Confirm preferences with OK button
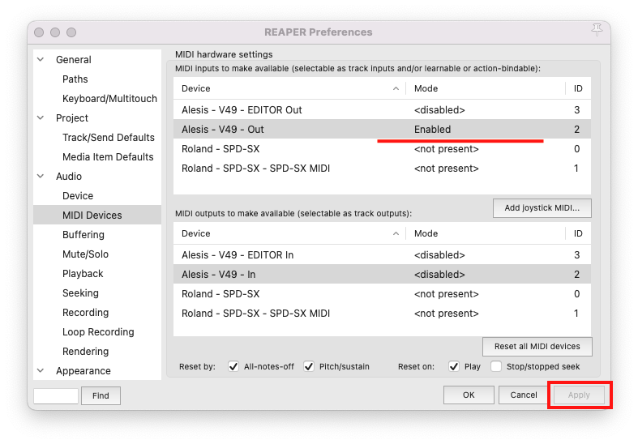This screenshot has width=638, height=444. pos(469,395)
